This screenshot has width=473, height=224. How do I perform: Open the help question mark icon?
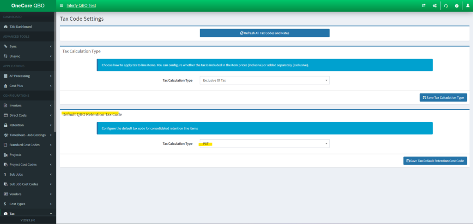(456, 6)
